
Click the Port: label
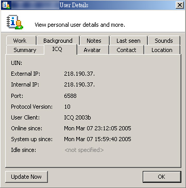pyautogui.click(x=17, y=96)
